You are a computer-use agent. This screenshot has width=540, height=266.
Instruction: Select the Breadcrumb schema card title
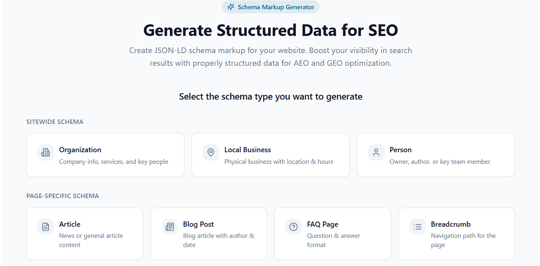[450, 224]
